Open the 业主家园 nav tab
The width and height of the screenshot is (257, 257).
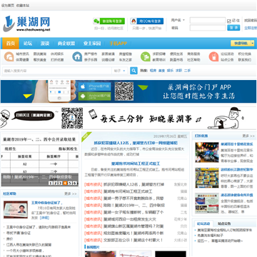pos(92,44)
